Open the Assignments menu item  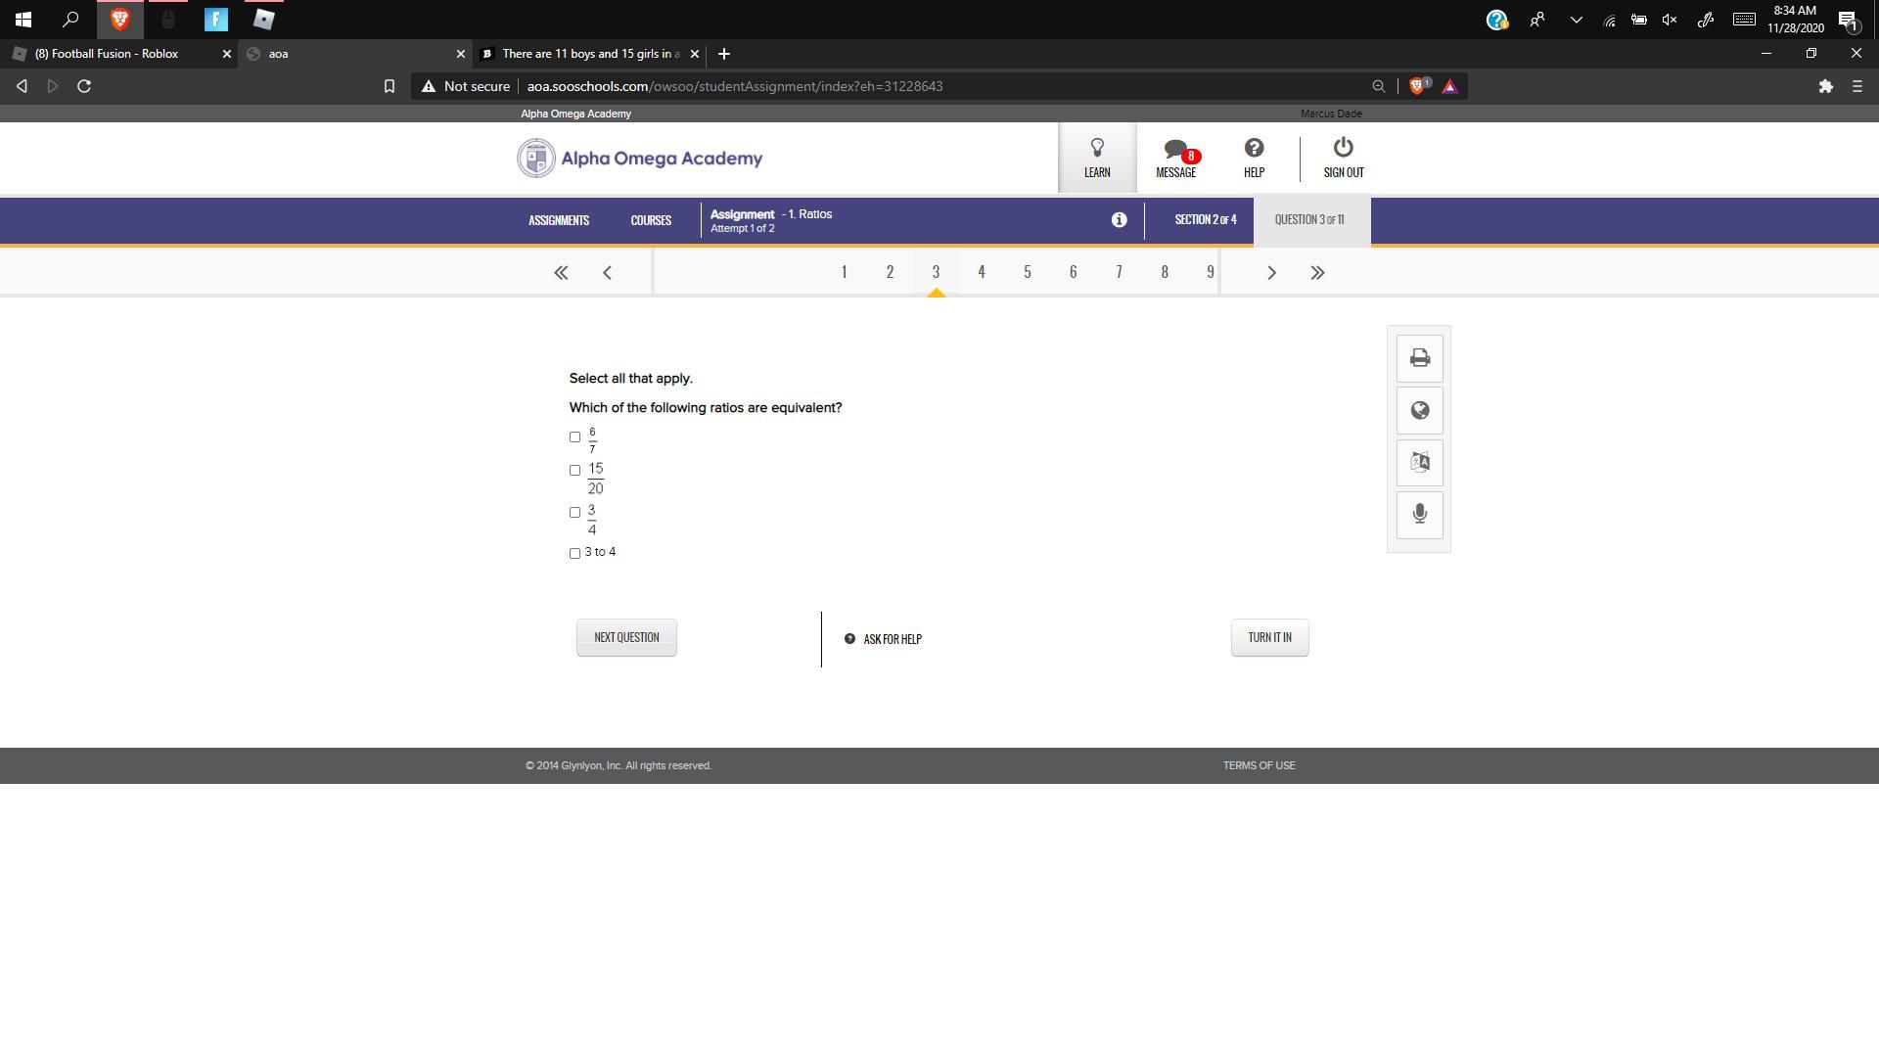[559, 220]
